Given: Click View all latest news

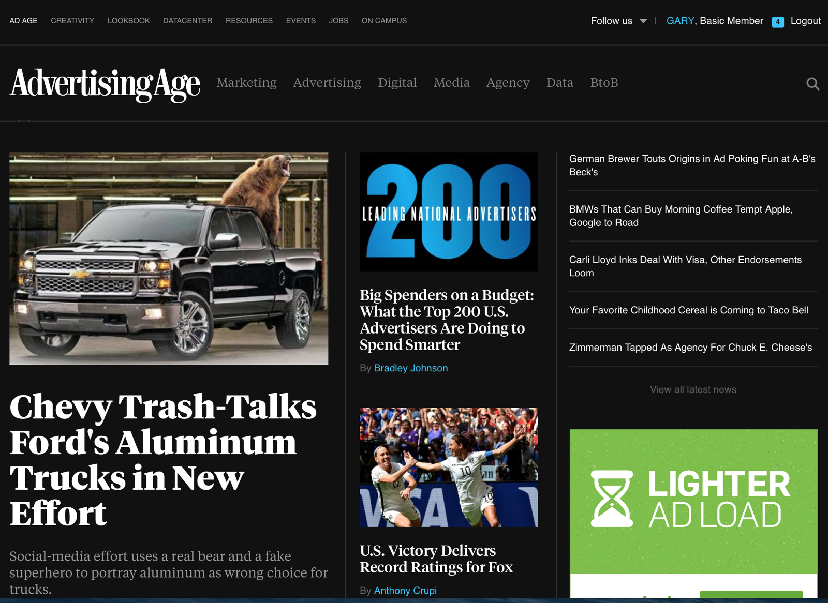Looking at the screenshot, I should [693, 390].
